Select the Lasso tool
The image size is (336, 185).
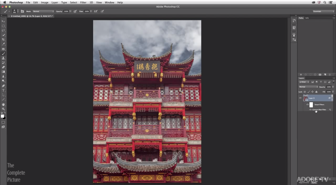[3, 30]
